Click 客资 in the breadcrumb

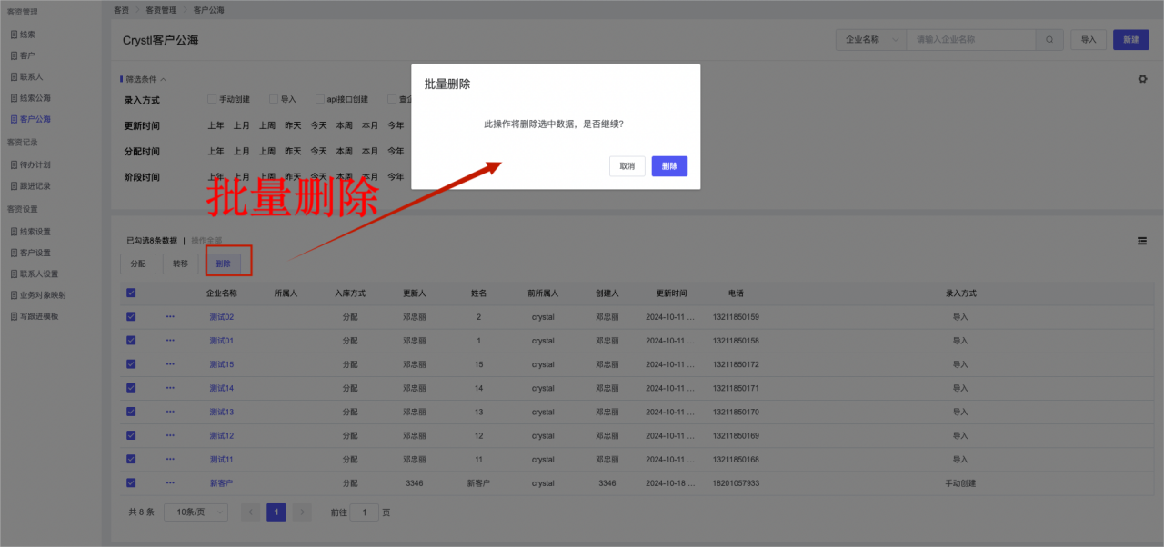click(x=121, y=10)
